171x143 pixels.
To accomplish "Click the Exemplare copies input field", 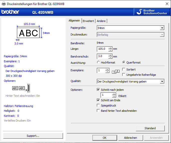I will (101, 70).
